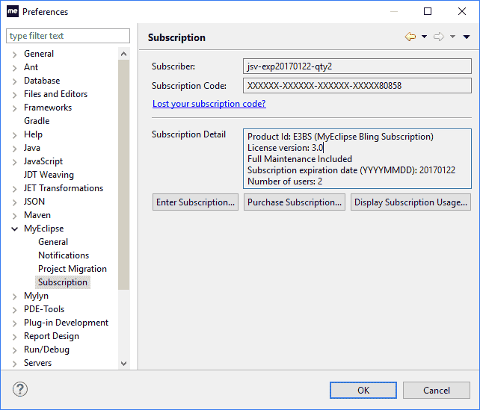Confirm with the OK button
480x410 pixels.
pyautogui.click(x=363, y=390)
